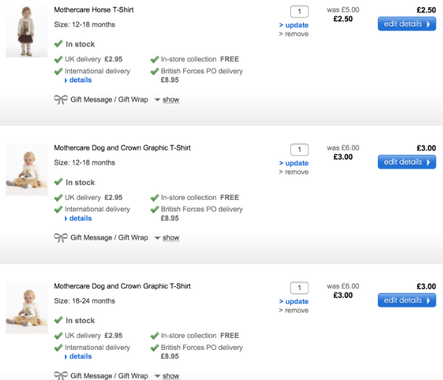This screenshot has height=380, width=443.
Task: Click International delivery checkmark for Horse T-Shirt
Action: click(x=58, y=71)
